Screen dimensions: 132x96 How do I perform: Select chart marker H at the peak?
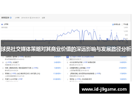(x=111, y=30)
